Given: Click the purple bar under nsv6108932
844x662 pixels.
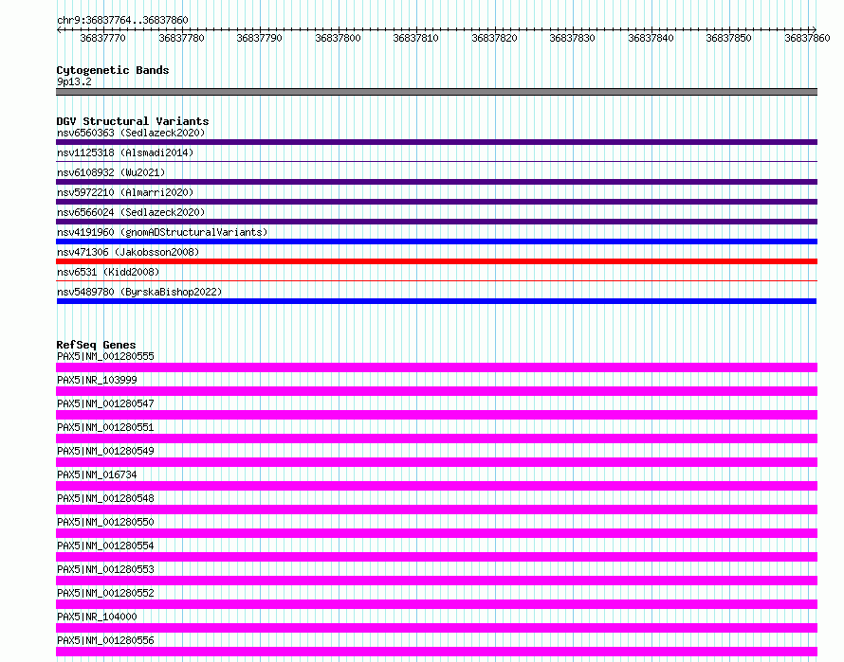Looking at the screenshot, I should (x=436, y=182).
